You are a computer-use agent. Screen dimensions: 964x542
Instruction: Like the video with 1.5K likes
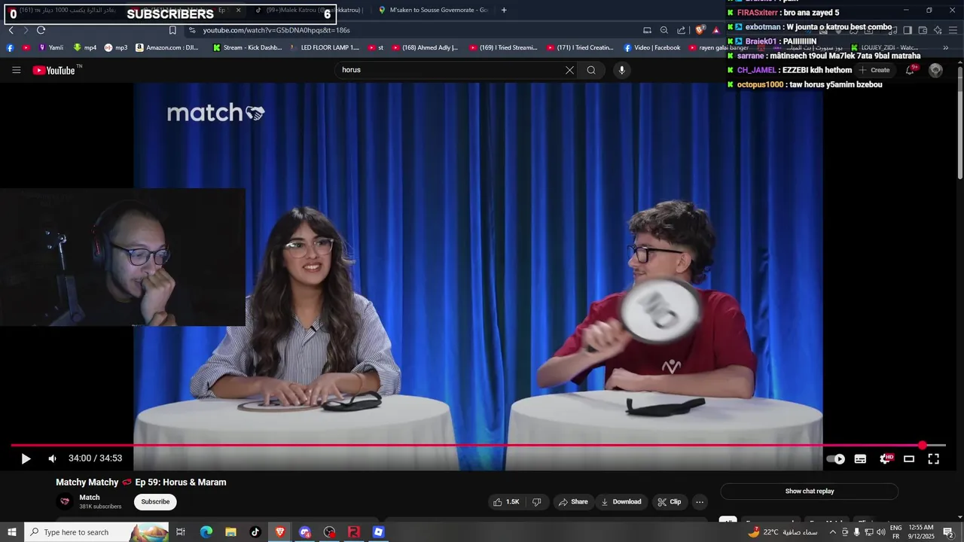(505, 502)
